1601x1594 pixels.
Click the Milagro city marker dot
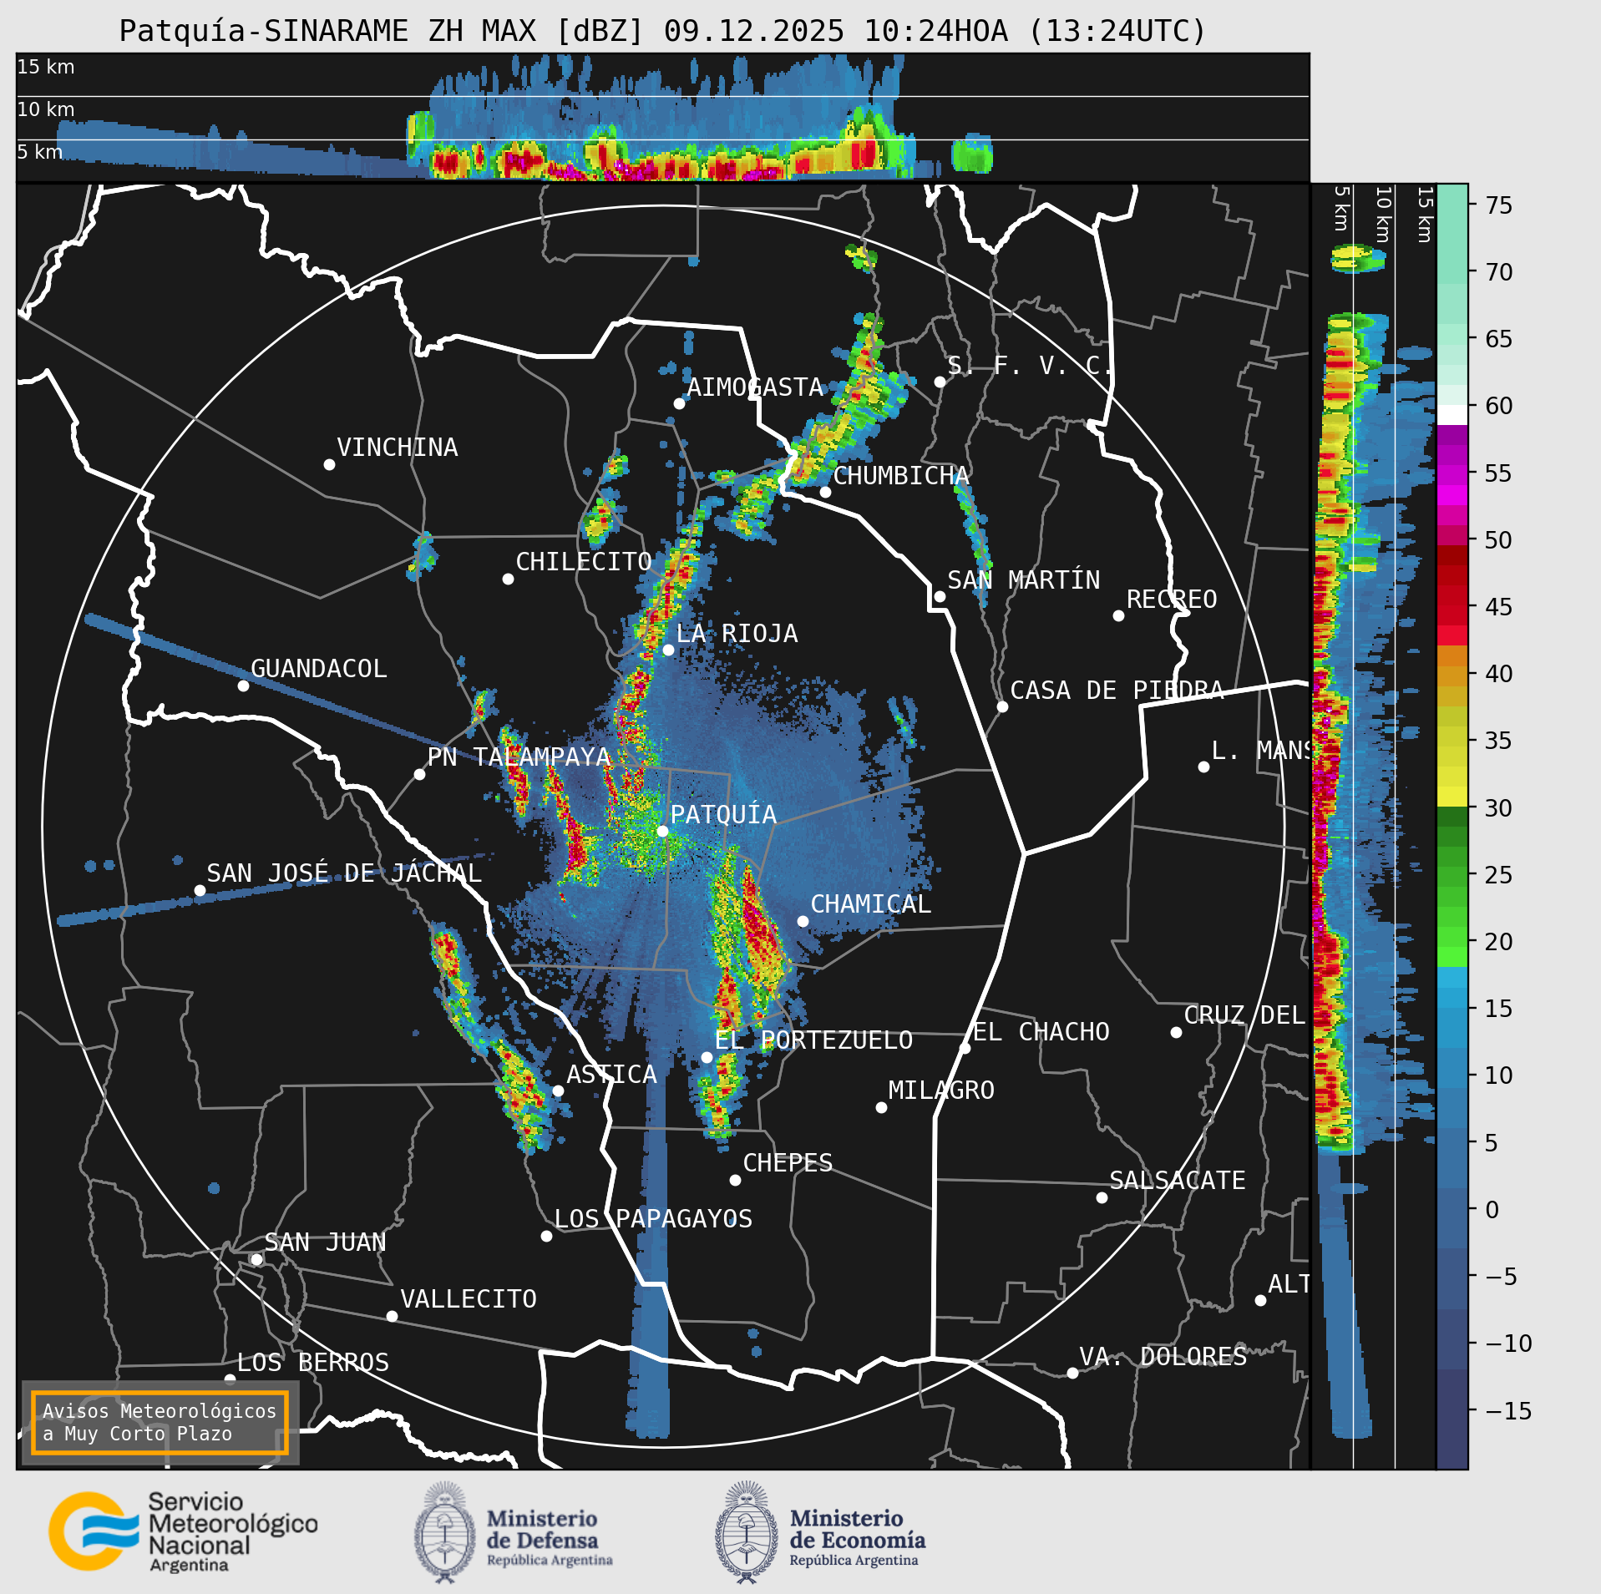coord(881,1107)
